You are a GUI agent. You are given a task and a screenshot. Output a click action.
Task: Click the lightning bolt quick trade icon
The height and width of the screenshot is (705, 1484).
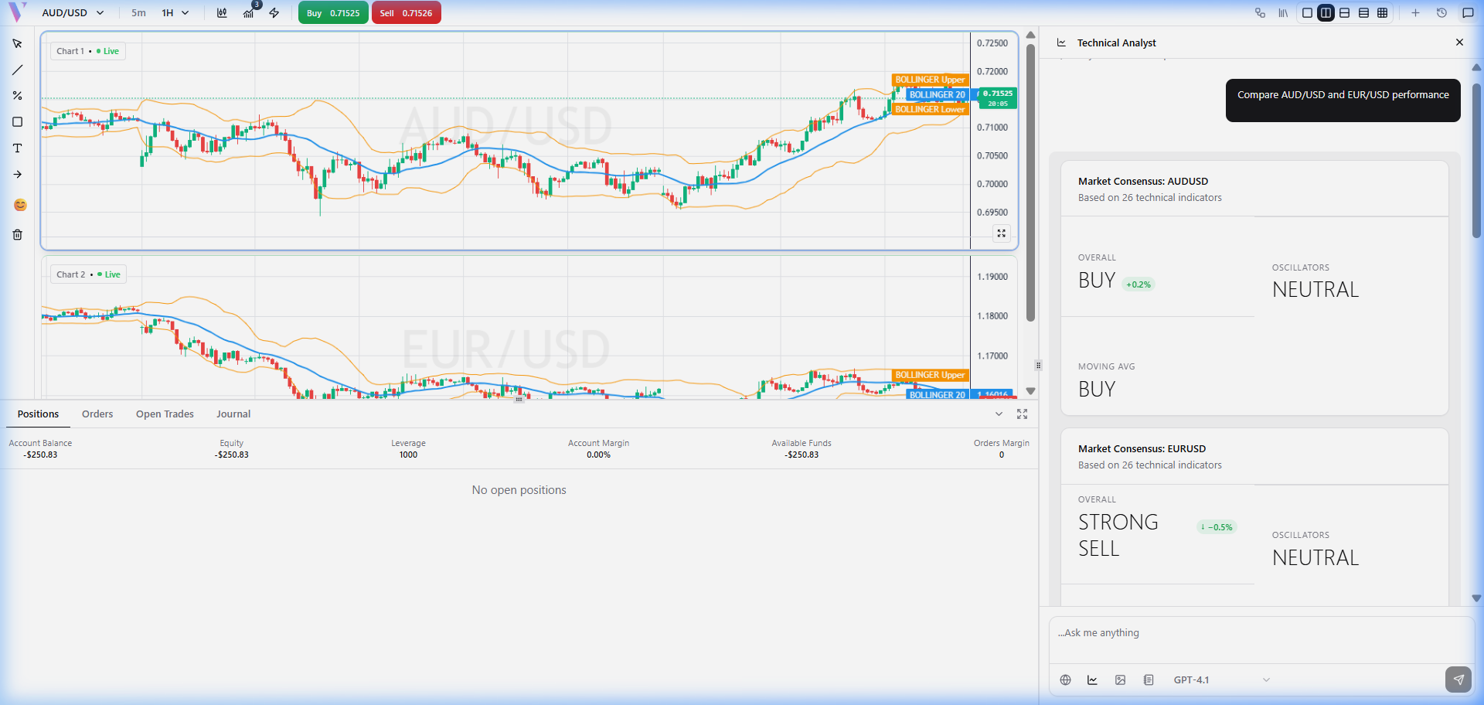point(274,13)
